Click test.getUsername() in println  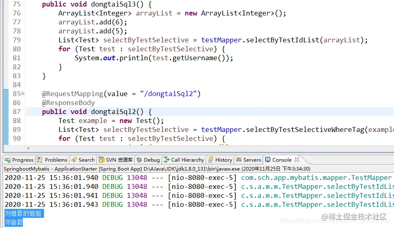point(188,58)
